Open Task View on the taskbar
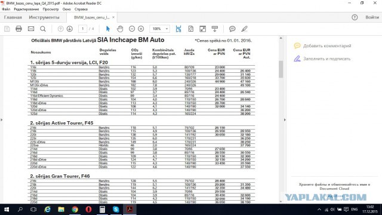This screenshot has height=215, width=382. [33, 210]
